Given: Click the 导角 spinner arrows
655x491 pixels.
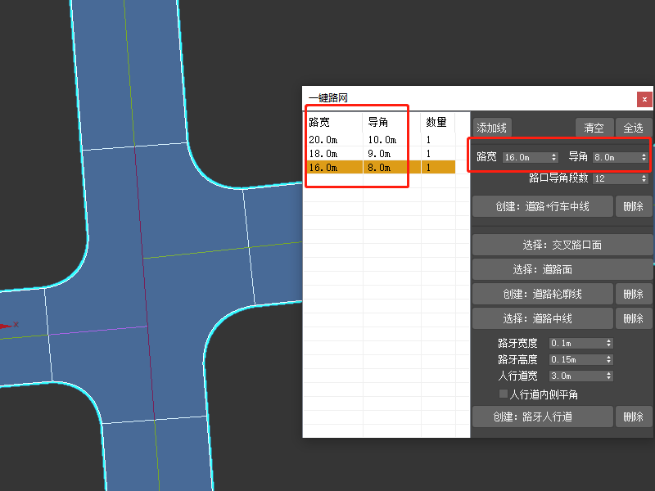Looking at the screenshot, I should click(x=644, y=157).
